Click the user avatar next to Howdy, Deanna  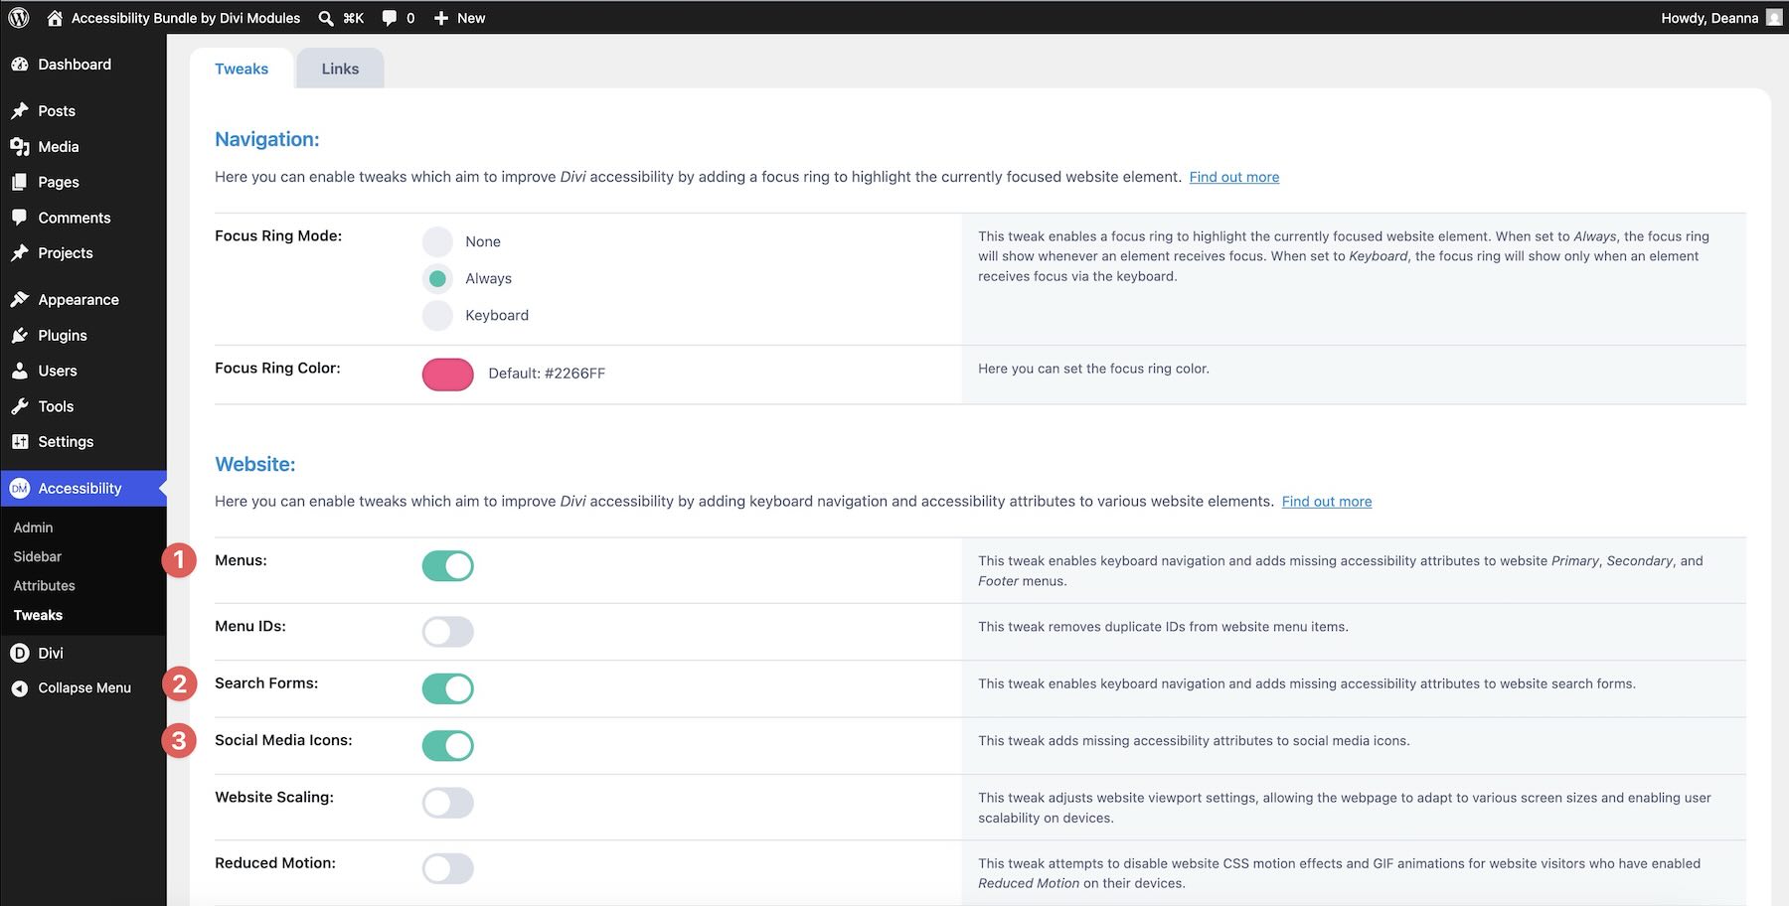1774,18
